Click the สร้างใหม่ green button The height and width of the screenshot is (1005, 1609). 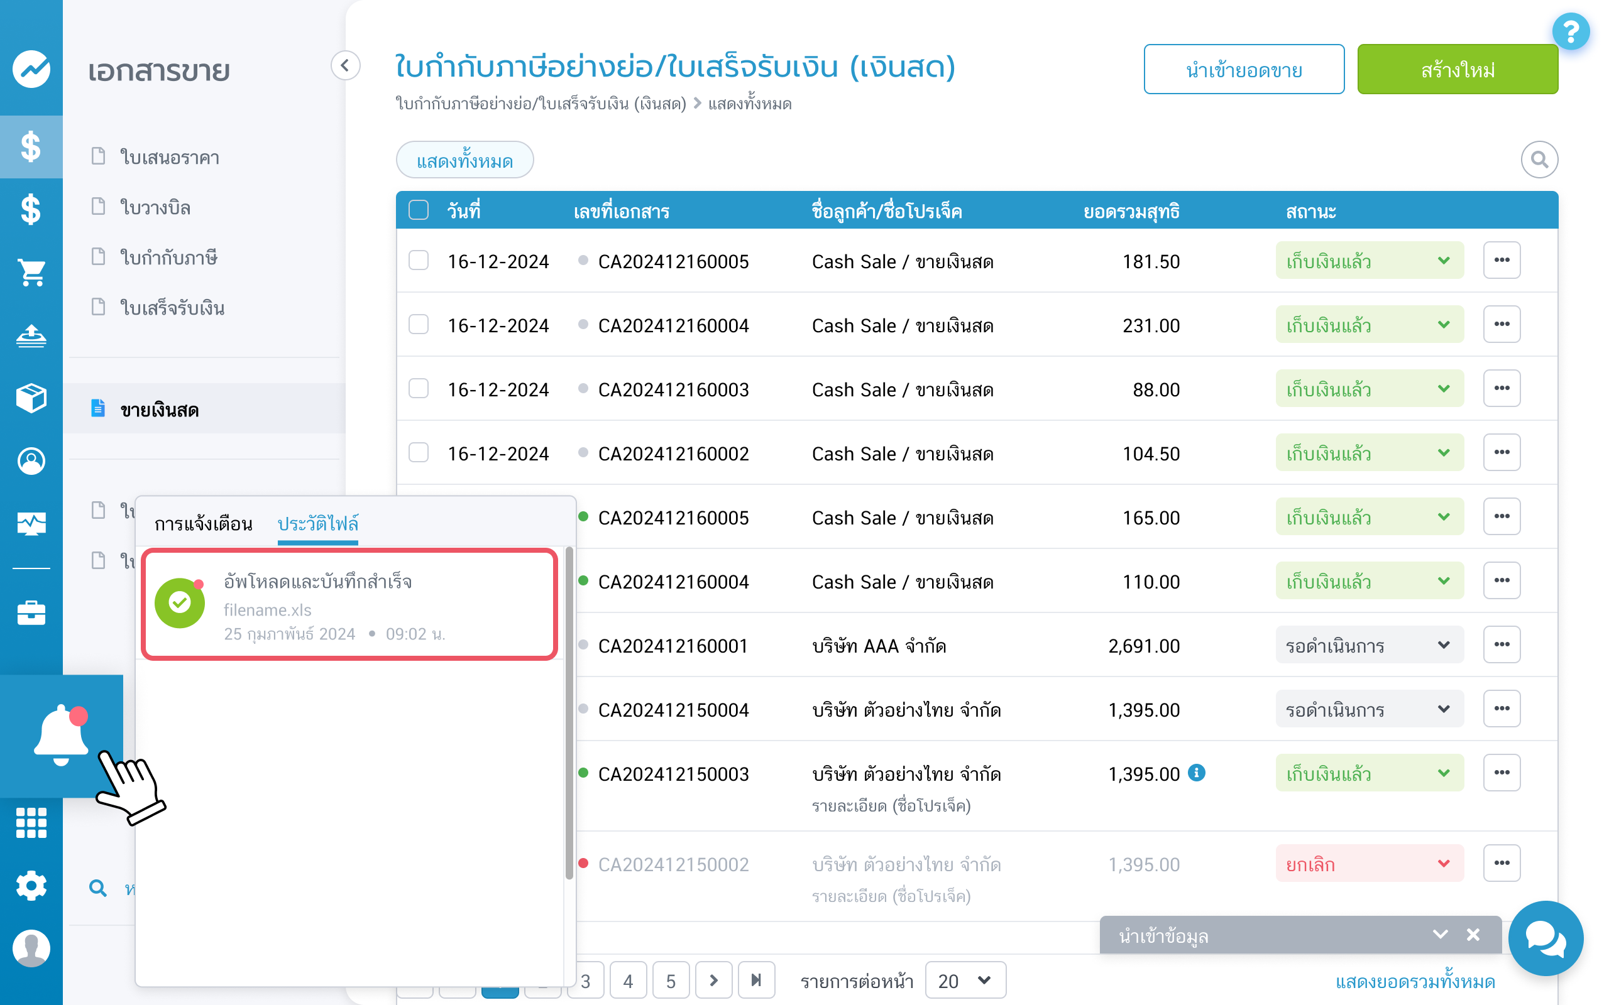1457,70
